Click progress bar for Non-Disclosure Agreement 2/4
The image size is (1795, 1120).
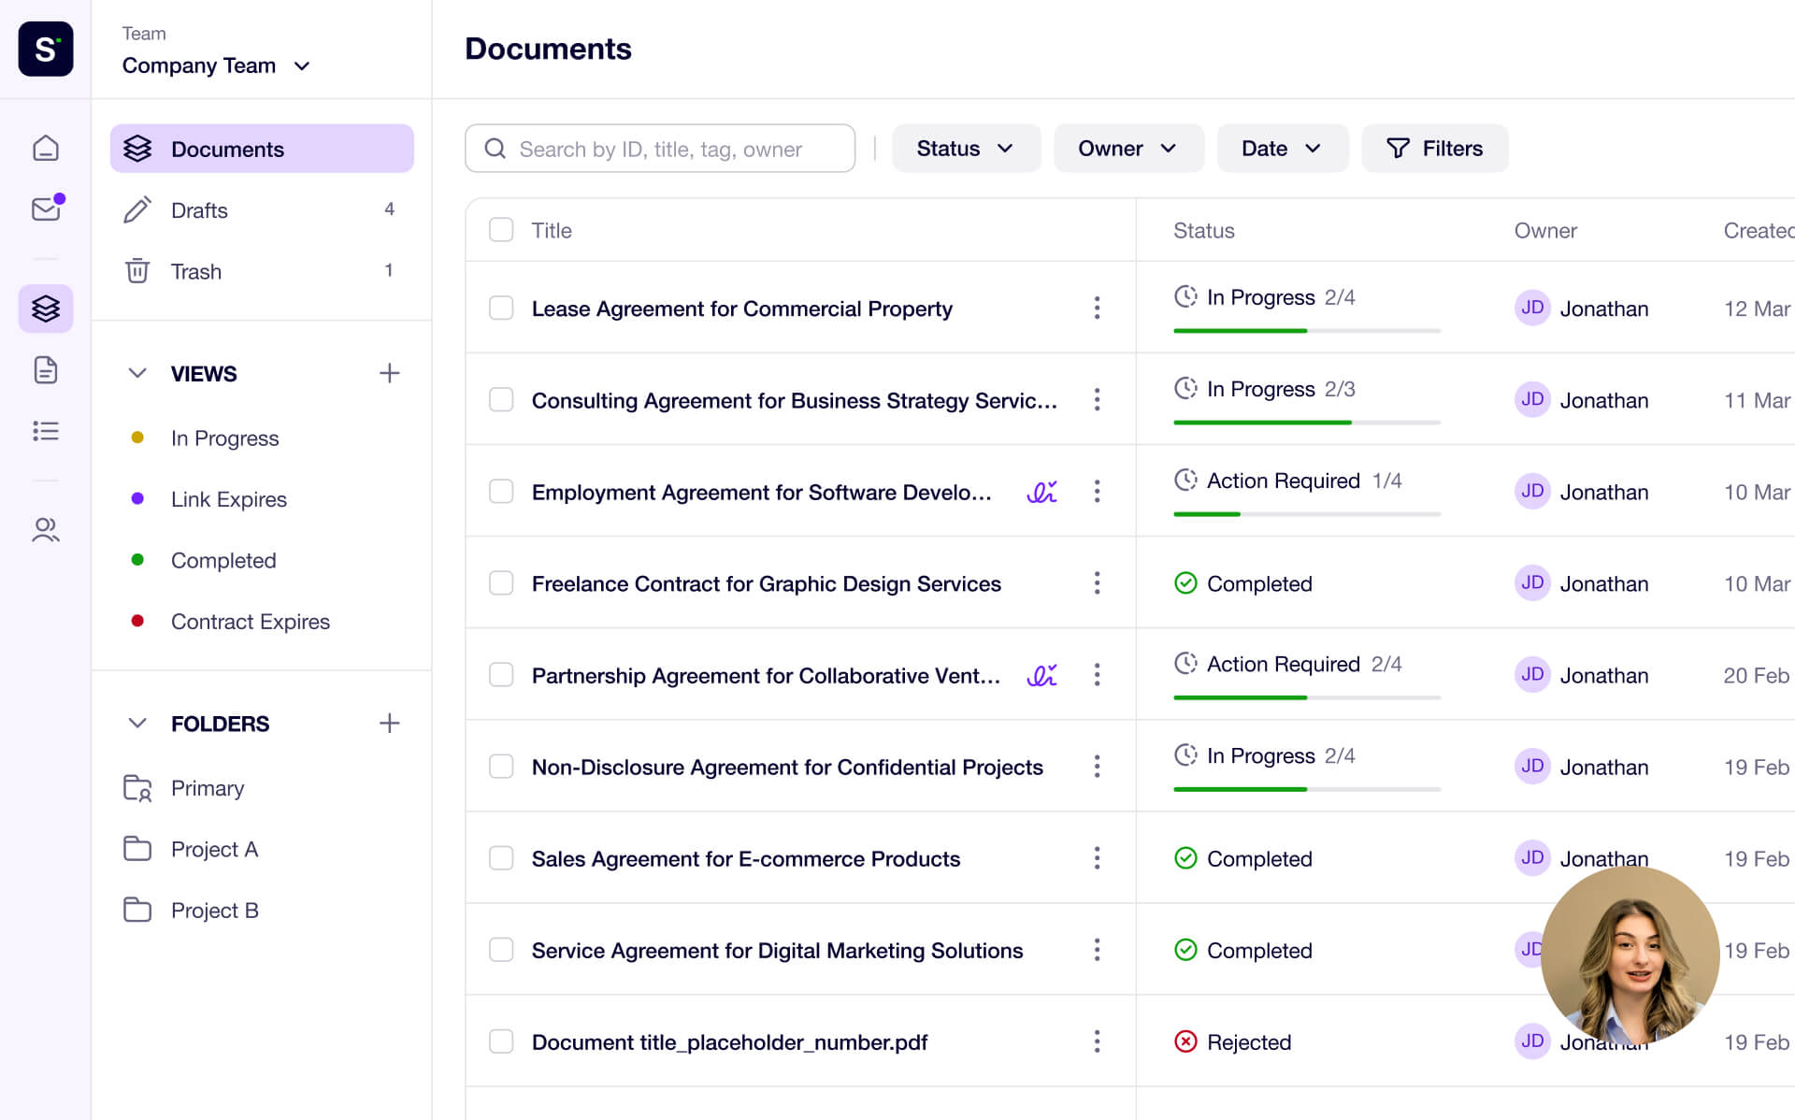tap(1307, 789)
